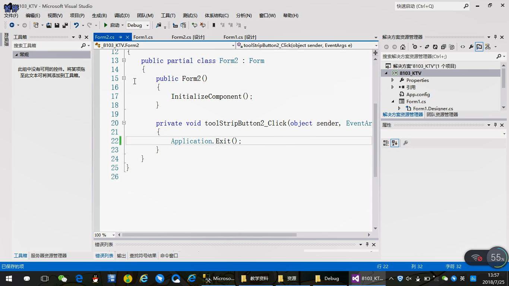This screenshot has width=509, height=286.
Task: Switch to the 输出 tab
Action: point(121,255)
